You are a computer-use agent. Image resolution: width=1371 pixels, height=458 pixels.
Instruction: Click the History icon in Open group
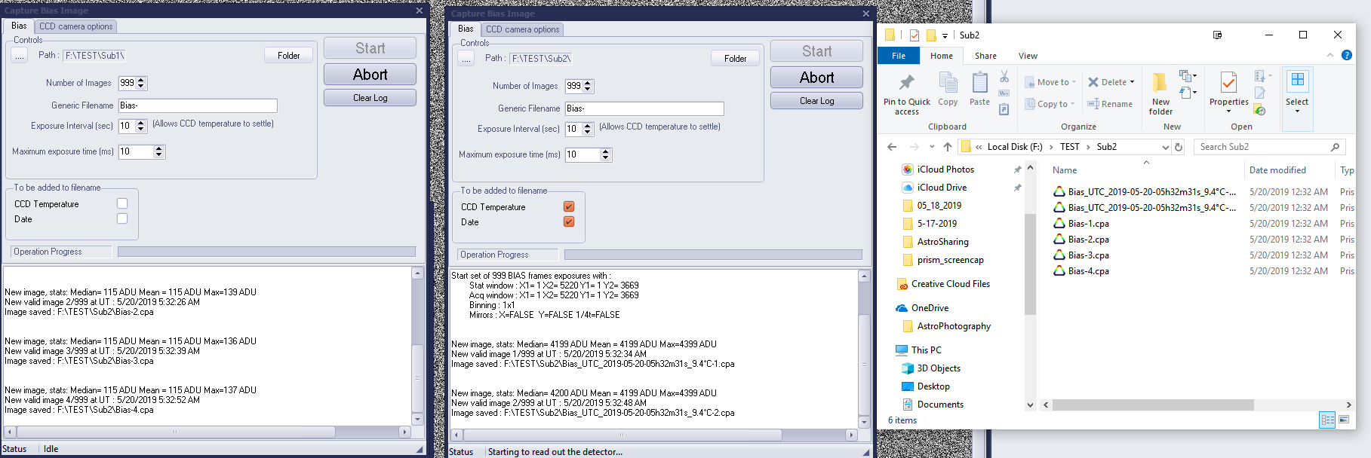point(1259,110)
